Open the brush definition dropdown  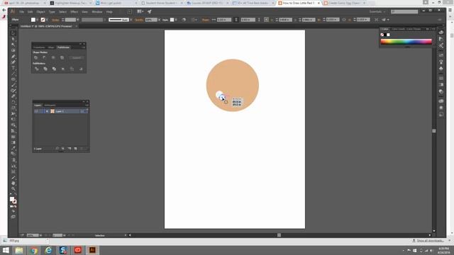coord(131,20)
